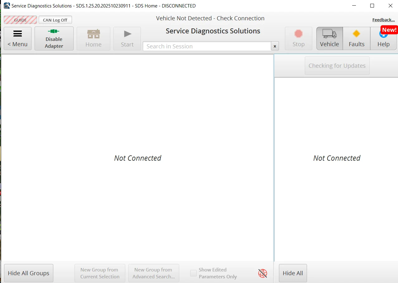Open New Group from Advanced Search

tap(154, 273)
